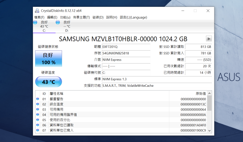Click the C: drive blue status orb
Viewport: 243px width, 142px height.
(x=35, y=22)
